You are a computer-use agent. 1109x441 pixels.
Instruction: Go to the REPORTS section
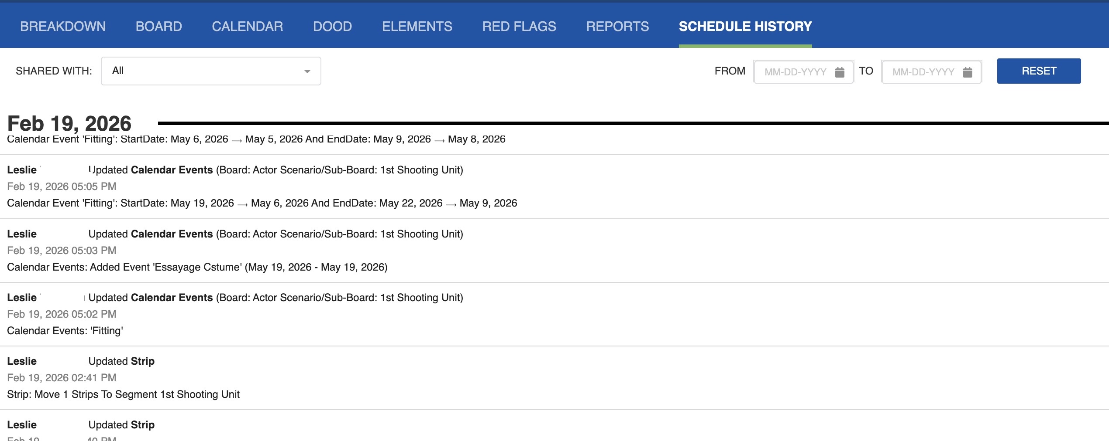[617, 26]
